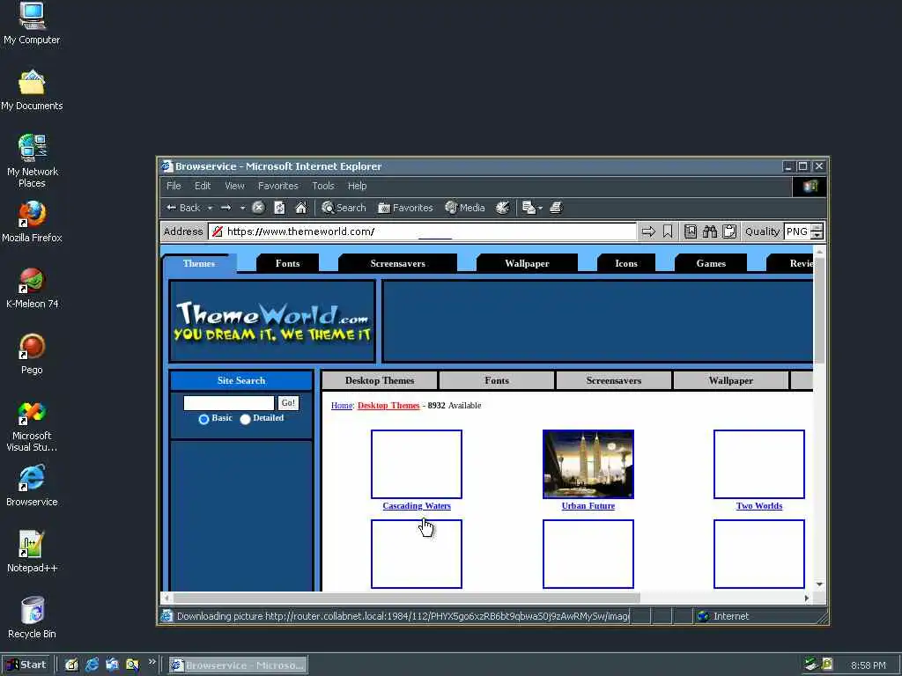
Task: Switch to the Games tab
Action: click(711, 263)
